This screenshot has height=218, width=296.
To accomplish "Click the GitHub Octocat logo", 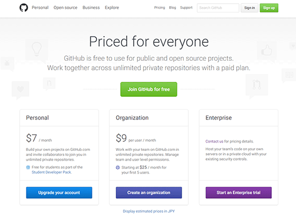I will 24,8.
